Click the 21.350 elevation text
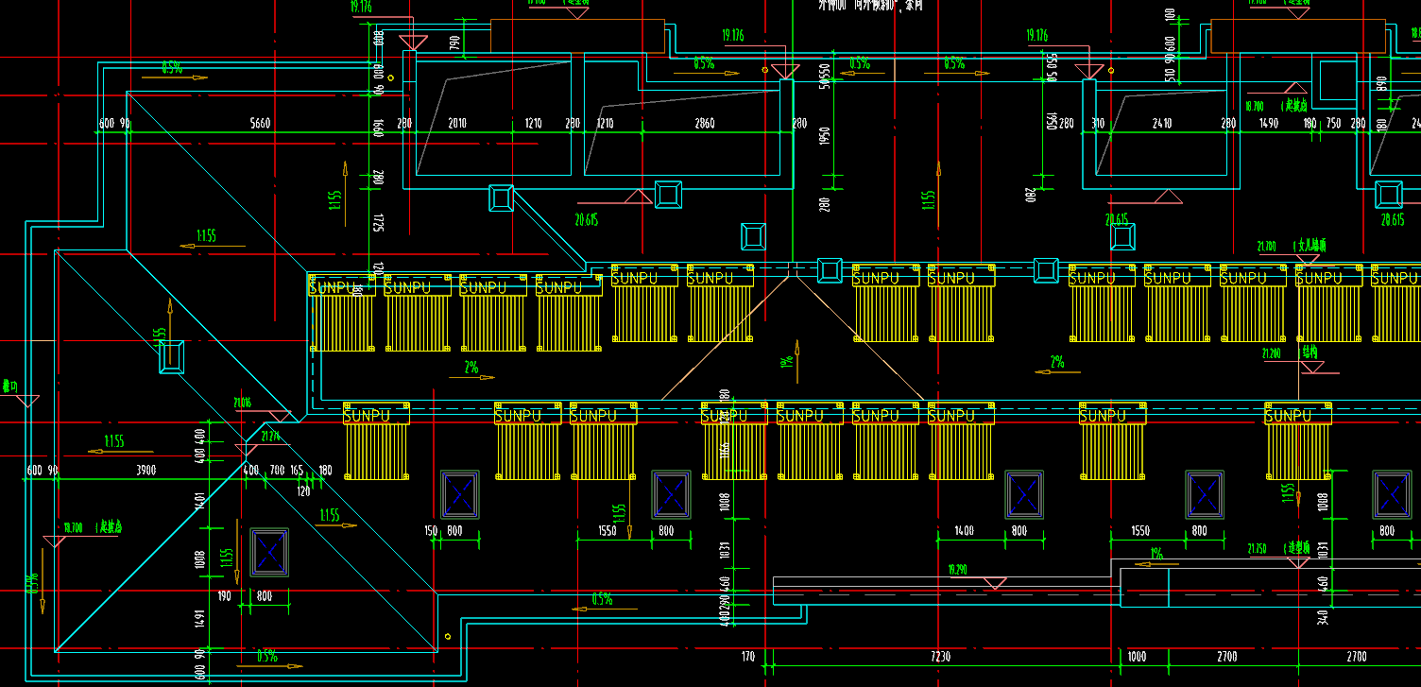 click(1258, 547)
